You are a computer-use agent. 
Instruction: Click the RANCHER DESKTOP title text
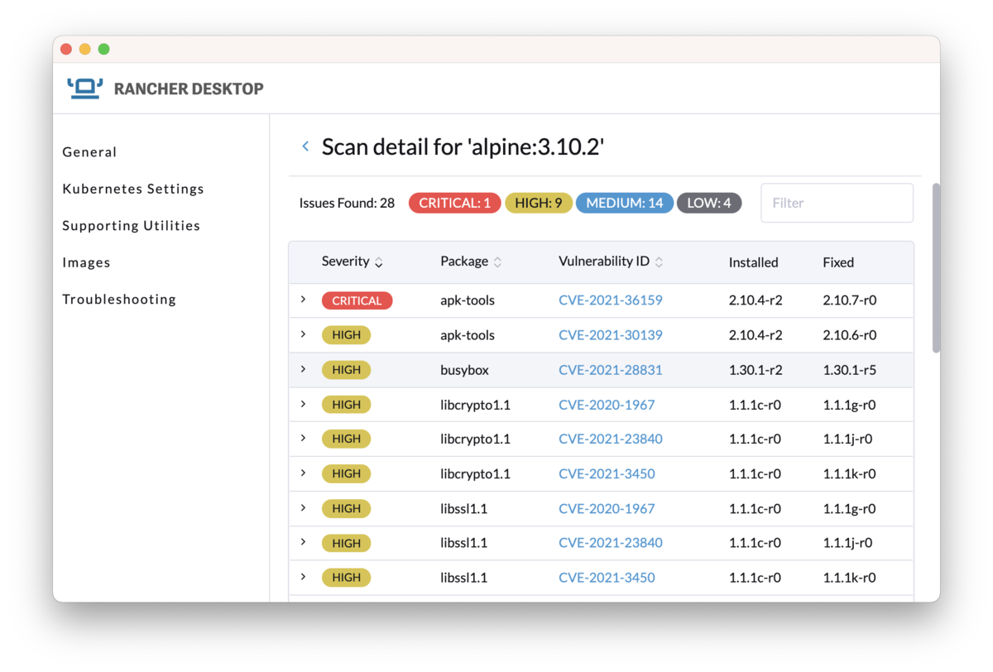pos(189,89)
